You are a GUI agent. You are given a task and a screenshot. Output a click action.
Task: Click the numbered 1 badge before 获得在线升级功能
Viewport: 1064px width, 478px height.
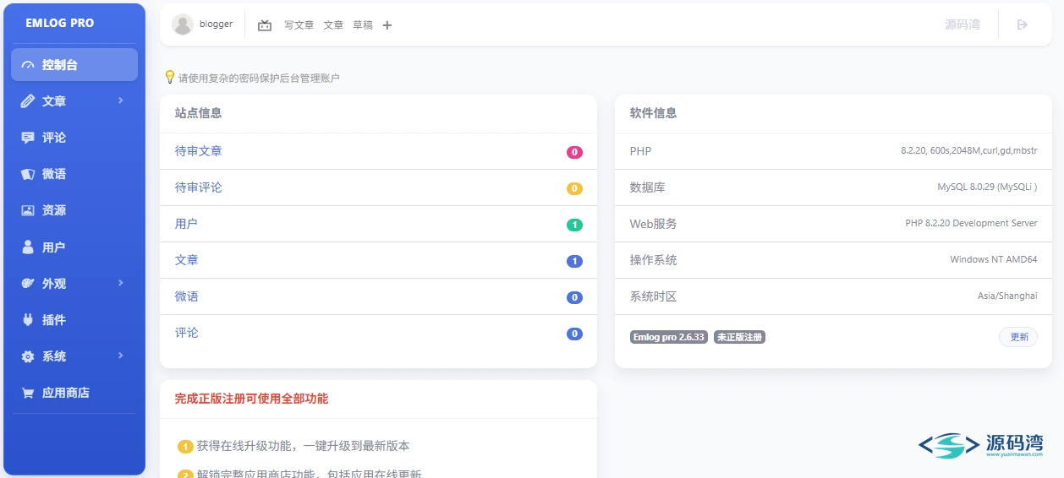click(x=185, y=447)
